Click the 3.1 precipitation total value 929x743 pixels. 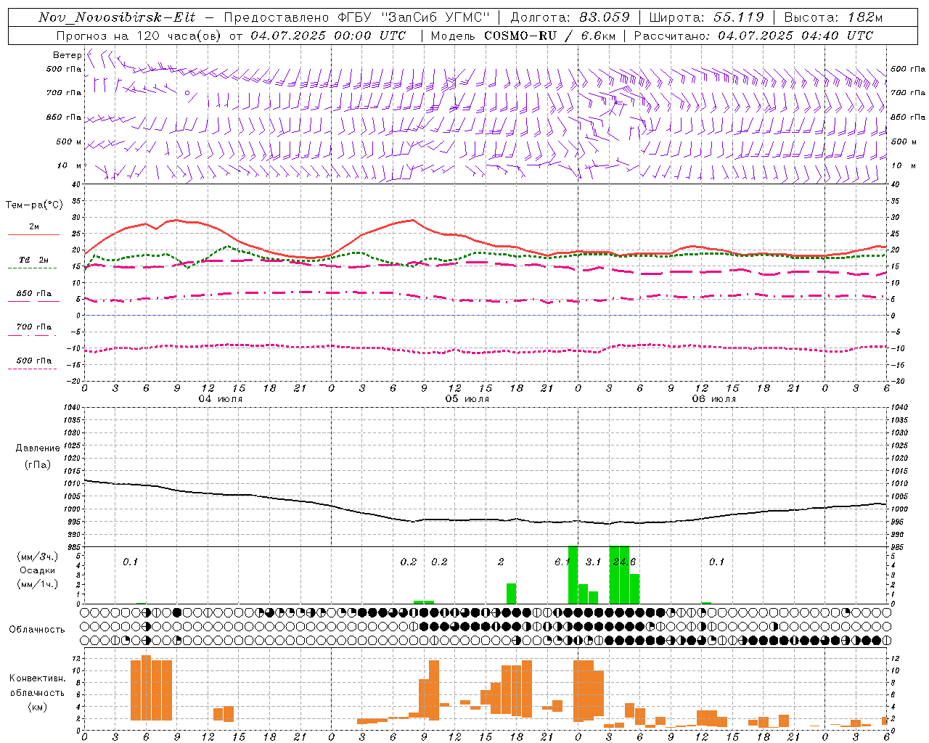point(593,562)
